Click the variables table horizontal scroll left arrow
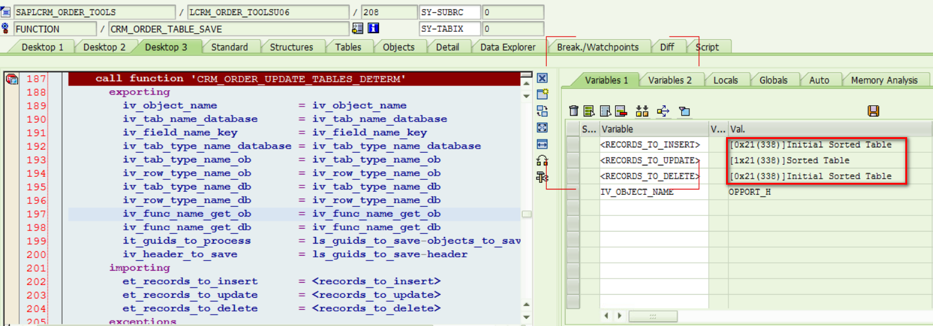This screenshot has width=933, height=326. [x=607, y=316]
